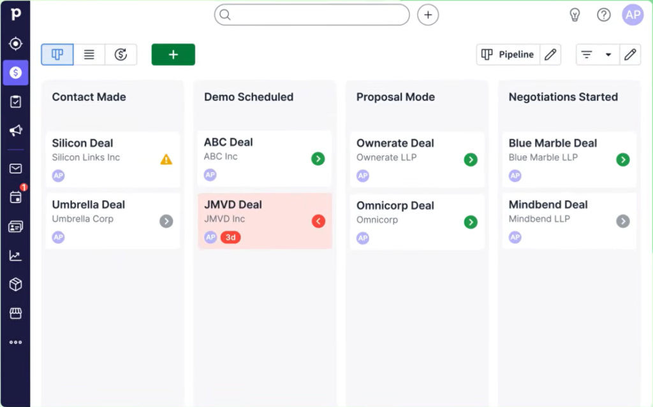Viewport: 653px width, 407px height.
Task: Open the Blue Marble Deal title
Action: coord(553,143)
